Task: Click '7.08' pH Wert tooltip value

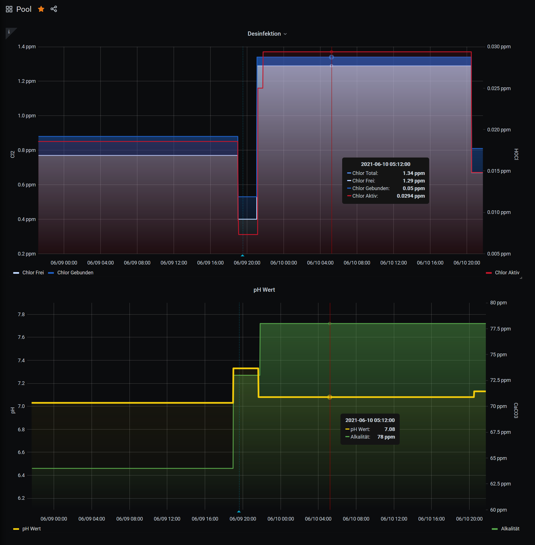Action: click(390, 429)
